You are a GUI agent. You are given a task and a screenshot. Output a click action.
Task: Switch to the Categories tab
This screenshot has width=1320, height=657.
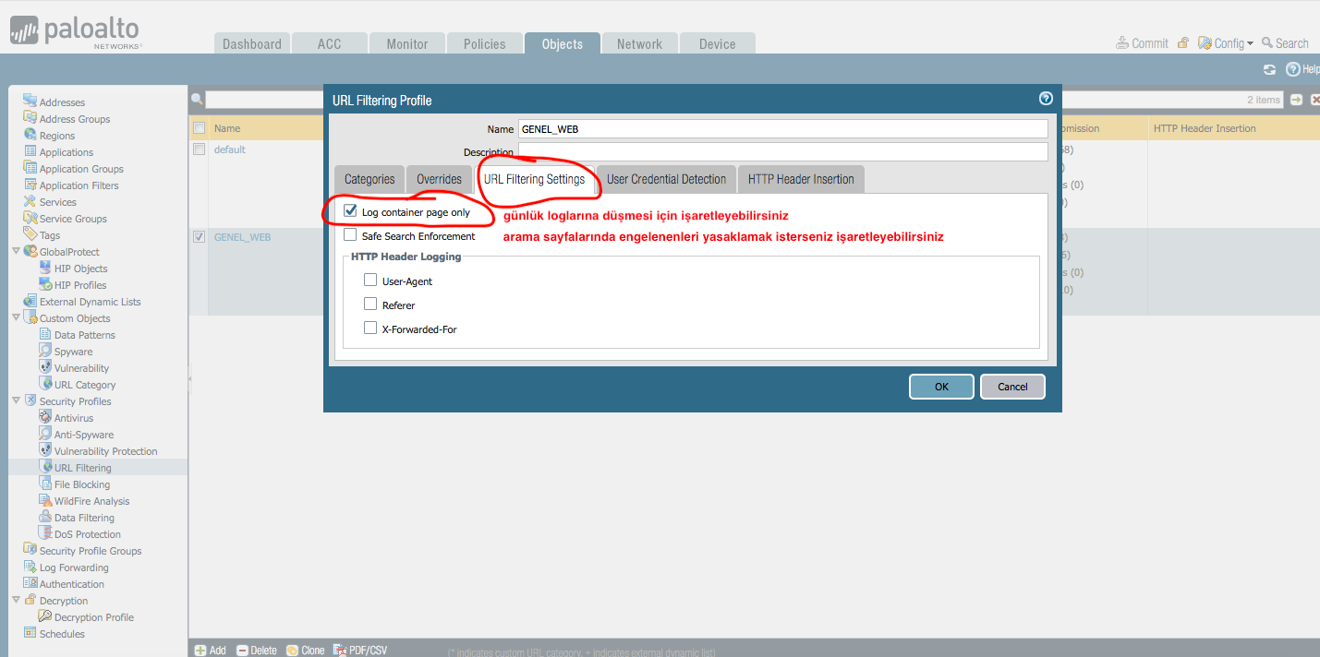(369, 179)
